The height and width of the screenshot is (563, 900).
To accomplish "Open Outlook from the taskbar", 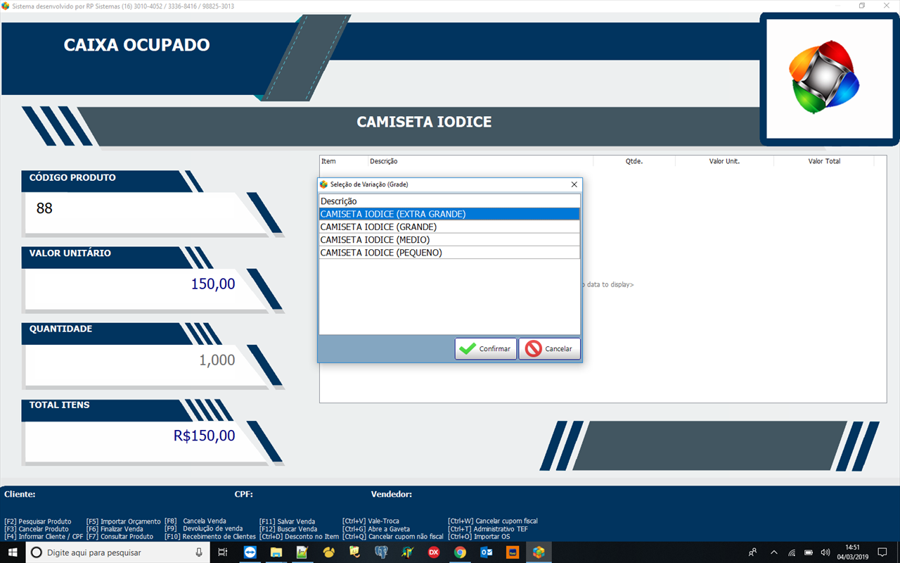I will (x=486, y=552).
